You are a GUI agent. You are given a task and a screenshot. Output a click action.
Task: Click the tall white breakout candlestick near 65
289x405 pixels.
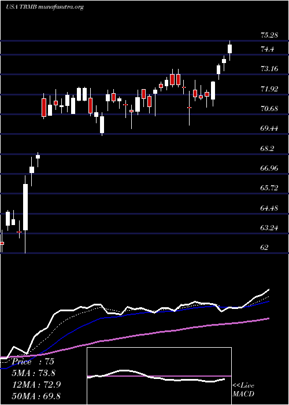click(x=25, y=207)
